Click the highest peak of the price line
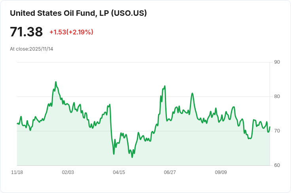The width and height of the screenshot is (291, 193). (x=56, y=82)
